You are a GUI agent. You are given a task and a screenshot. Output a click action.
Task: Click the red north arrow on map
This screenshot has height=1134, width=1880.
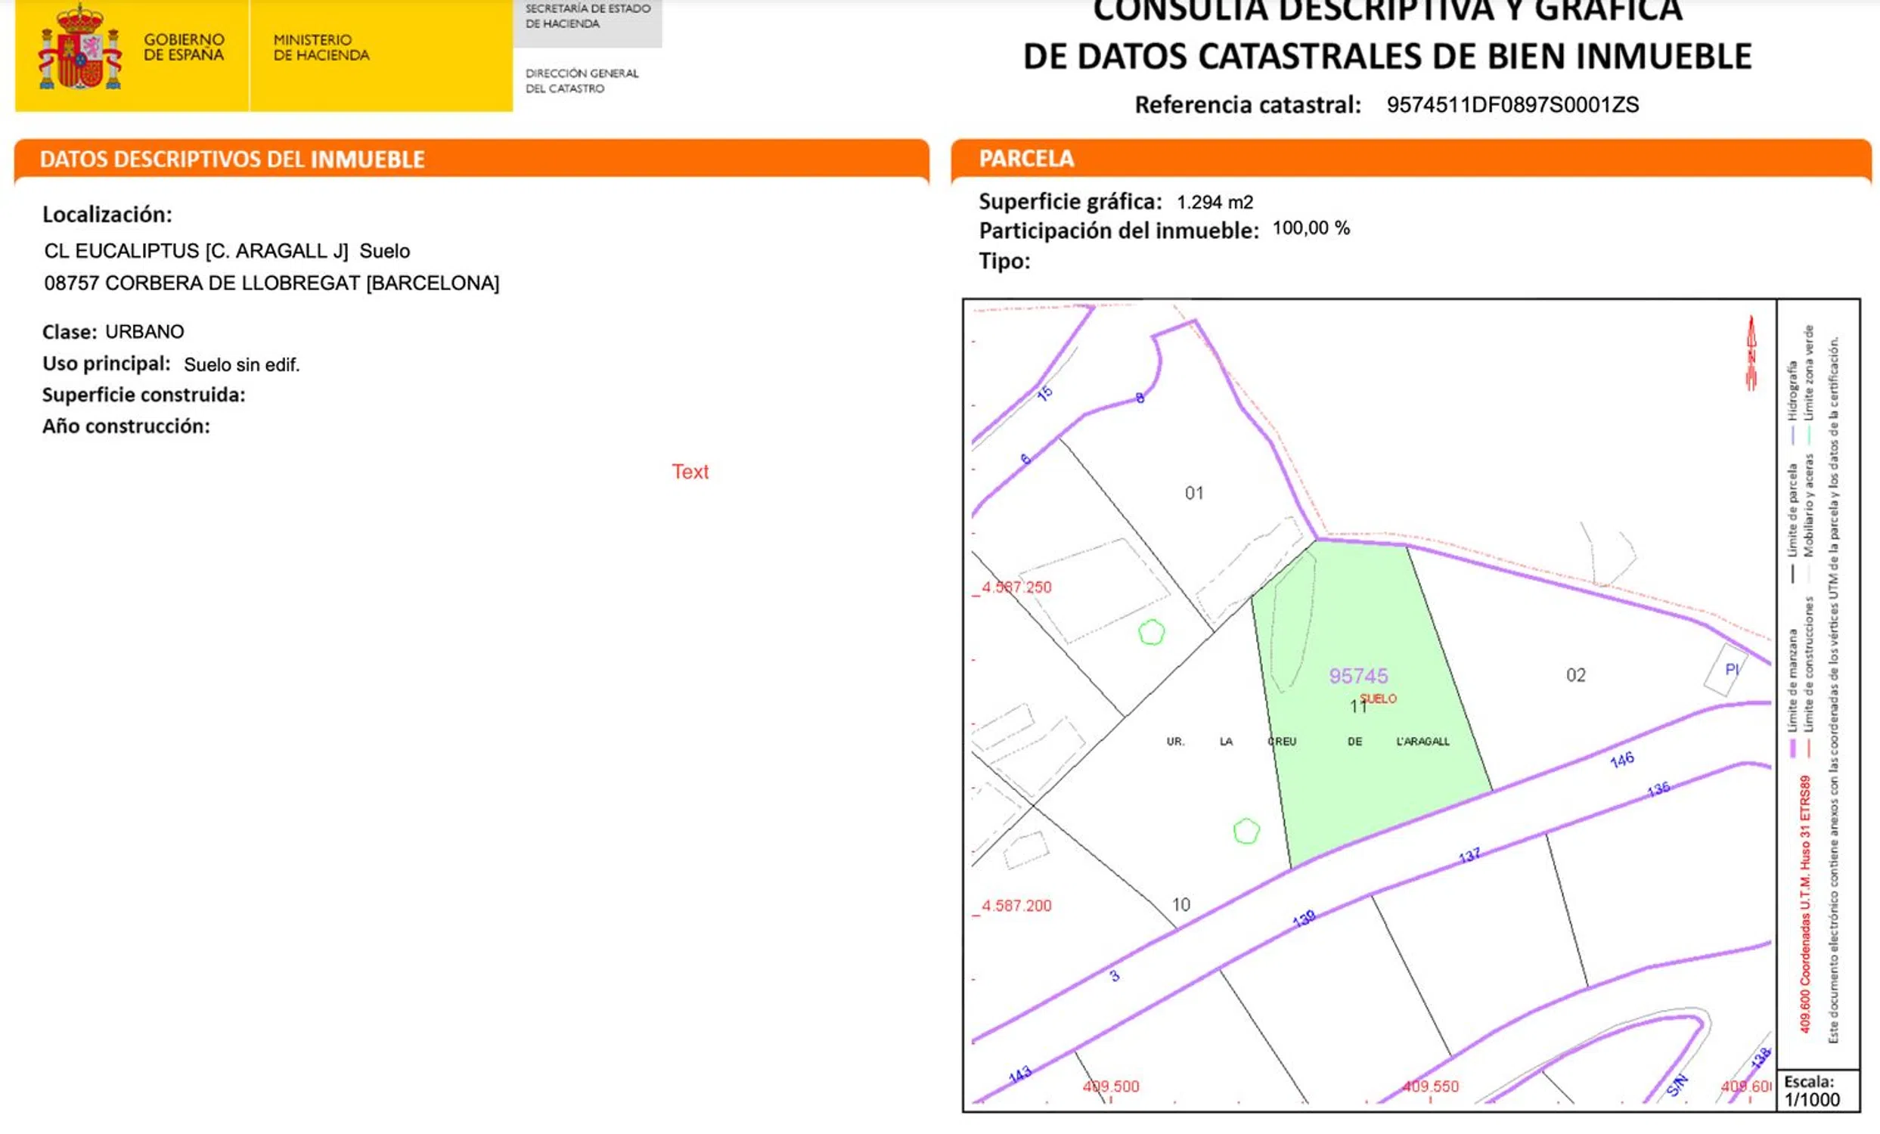tap(1751, 353)
